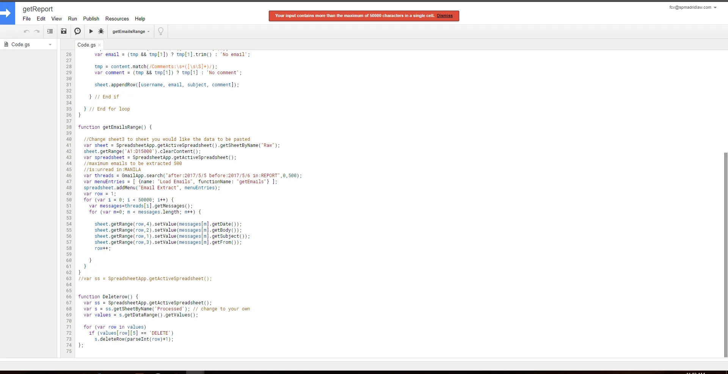Dismiss the red input limit warning

click(445, 16)
